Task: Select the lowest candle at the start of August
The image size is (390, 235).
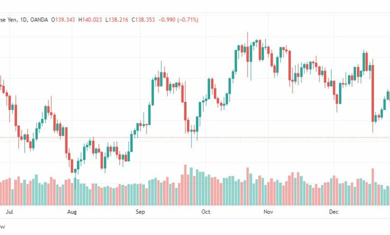Action: click(75, 174)
